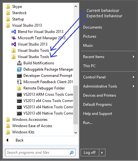Click the Back arrow icon
The width and height of the screenshot is (138, 161).
coord(7,140)
